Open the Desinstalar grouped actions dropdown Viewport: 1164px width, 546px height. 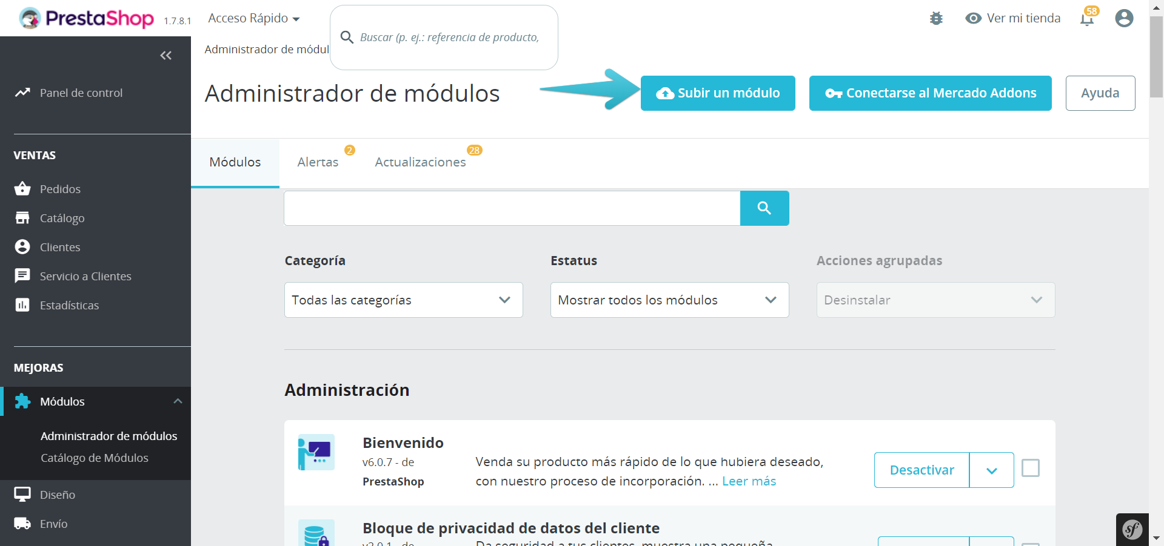pyautogui.click(x=936, y=300)
